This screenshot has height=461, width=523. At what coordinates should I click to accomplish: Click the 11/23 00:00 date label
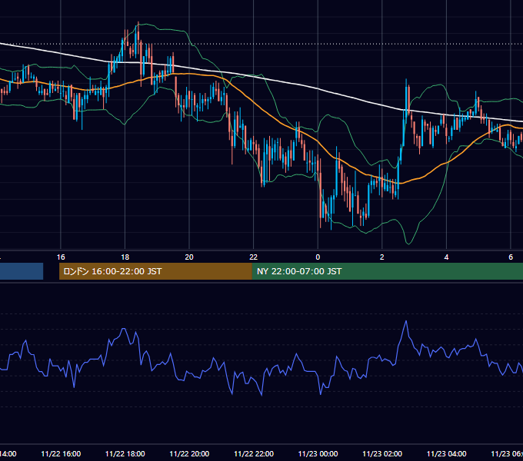click(x=318, y=453)
